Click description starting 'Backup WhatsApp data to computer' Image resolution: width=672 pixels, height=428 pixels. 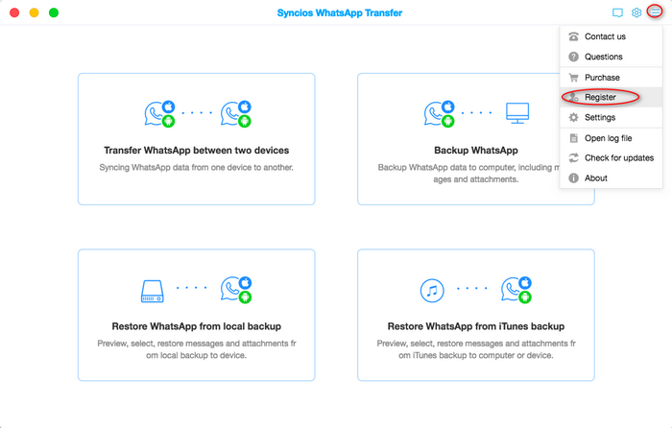click(469, 173)
